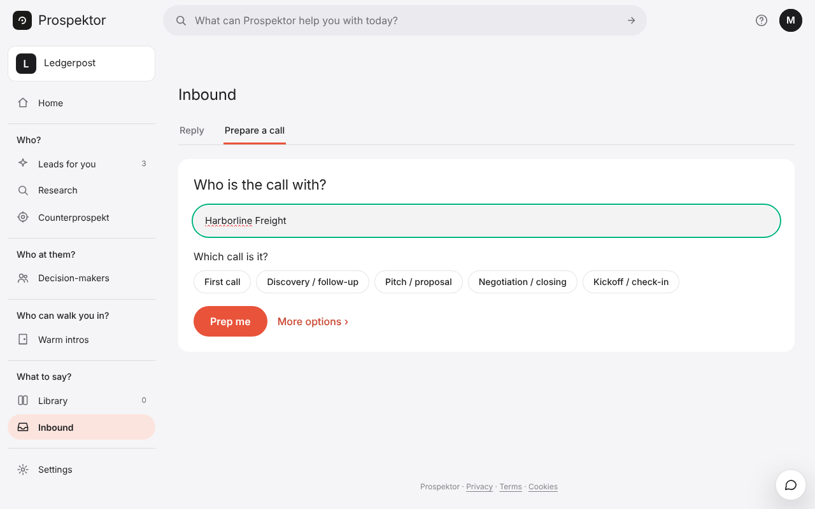Open the Ledgerpost workspace switcher

pos(81,64)
